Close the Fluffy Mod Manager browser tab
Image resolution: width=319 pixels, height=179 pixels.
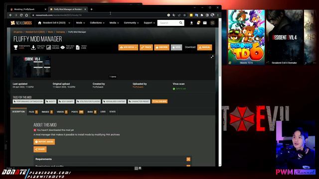click(85, 9)
